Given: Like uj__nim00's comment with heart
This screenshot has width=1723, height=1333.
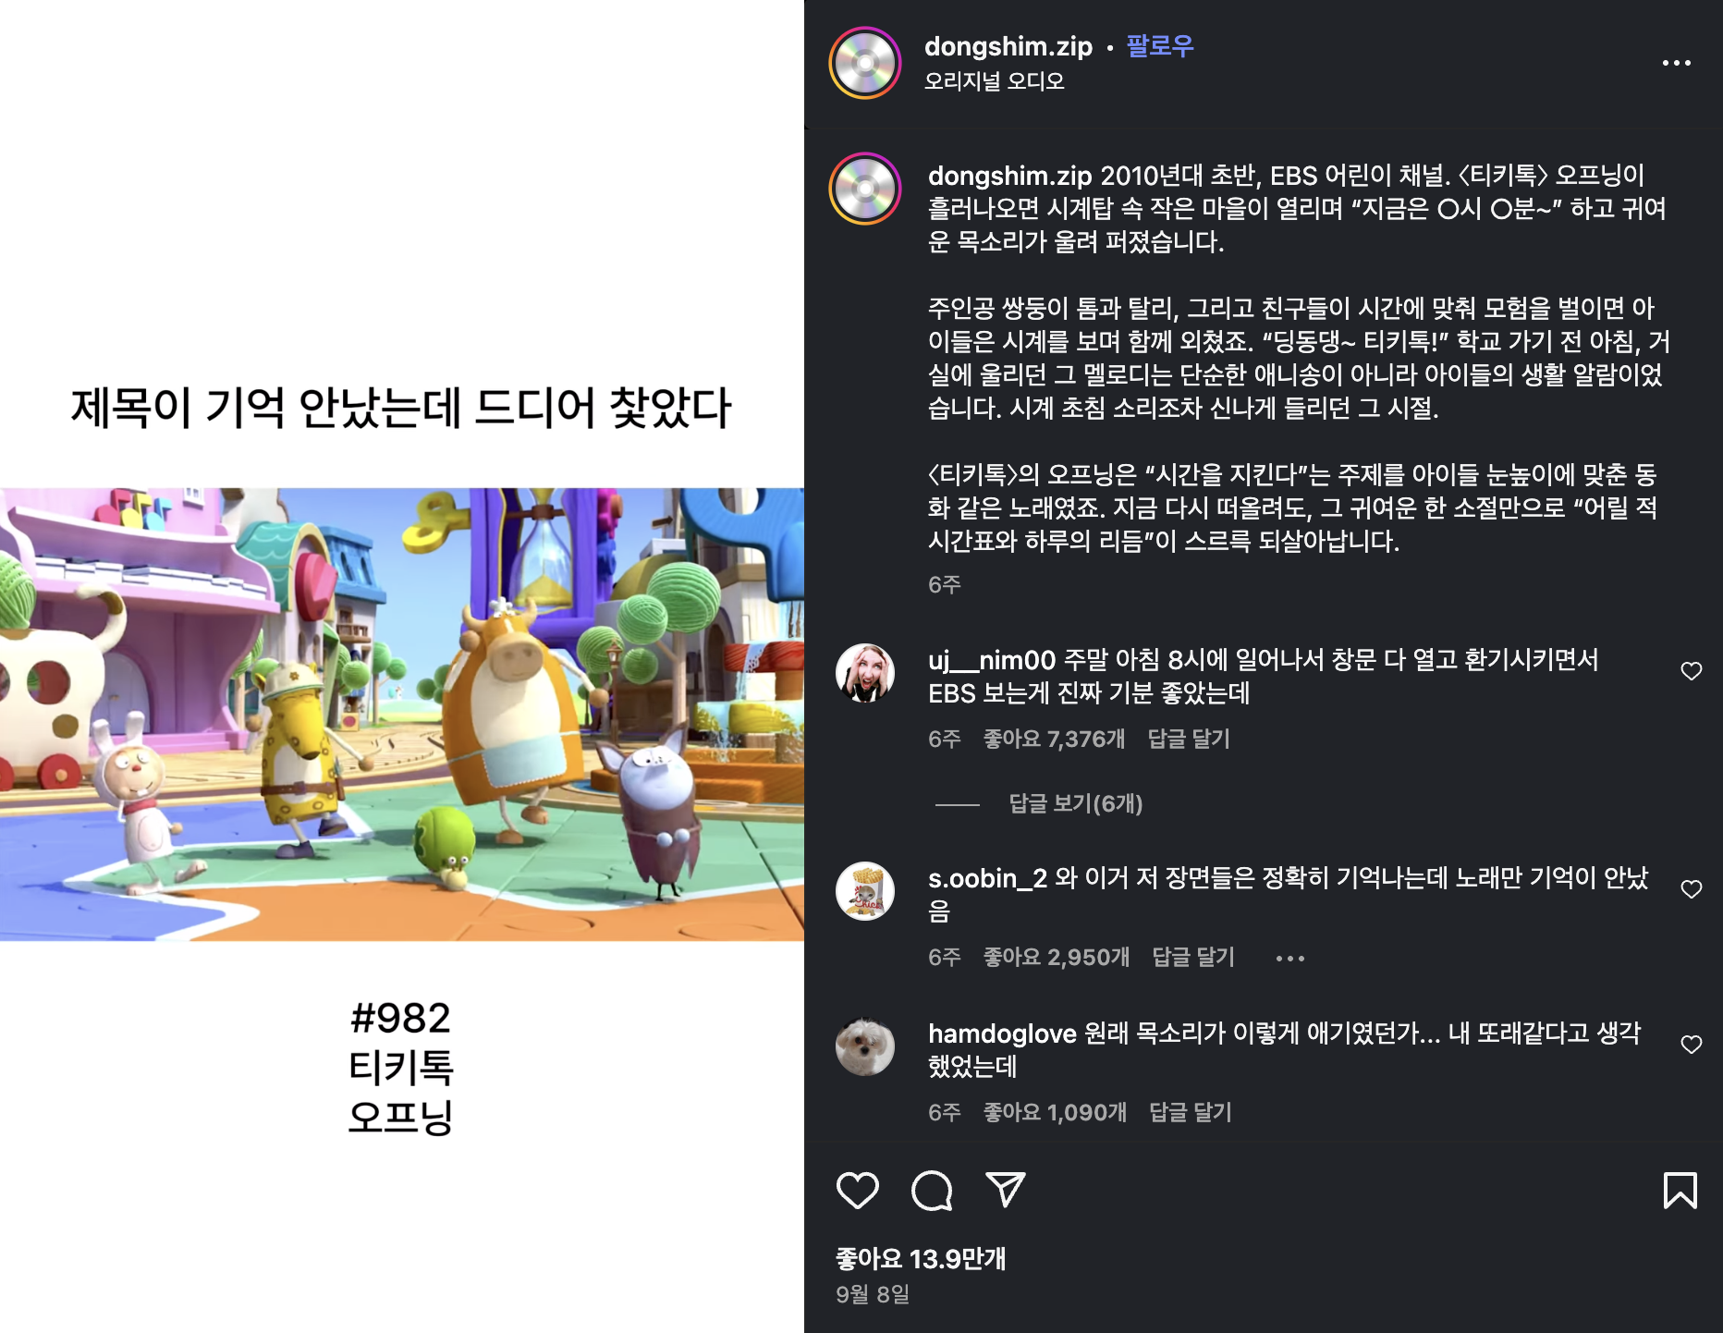Looking at the screenshot, I should (x=1691, y=671).
